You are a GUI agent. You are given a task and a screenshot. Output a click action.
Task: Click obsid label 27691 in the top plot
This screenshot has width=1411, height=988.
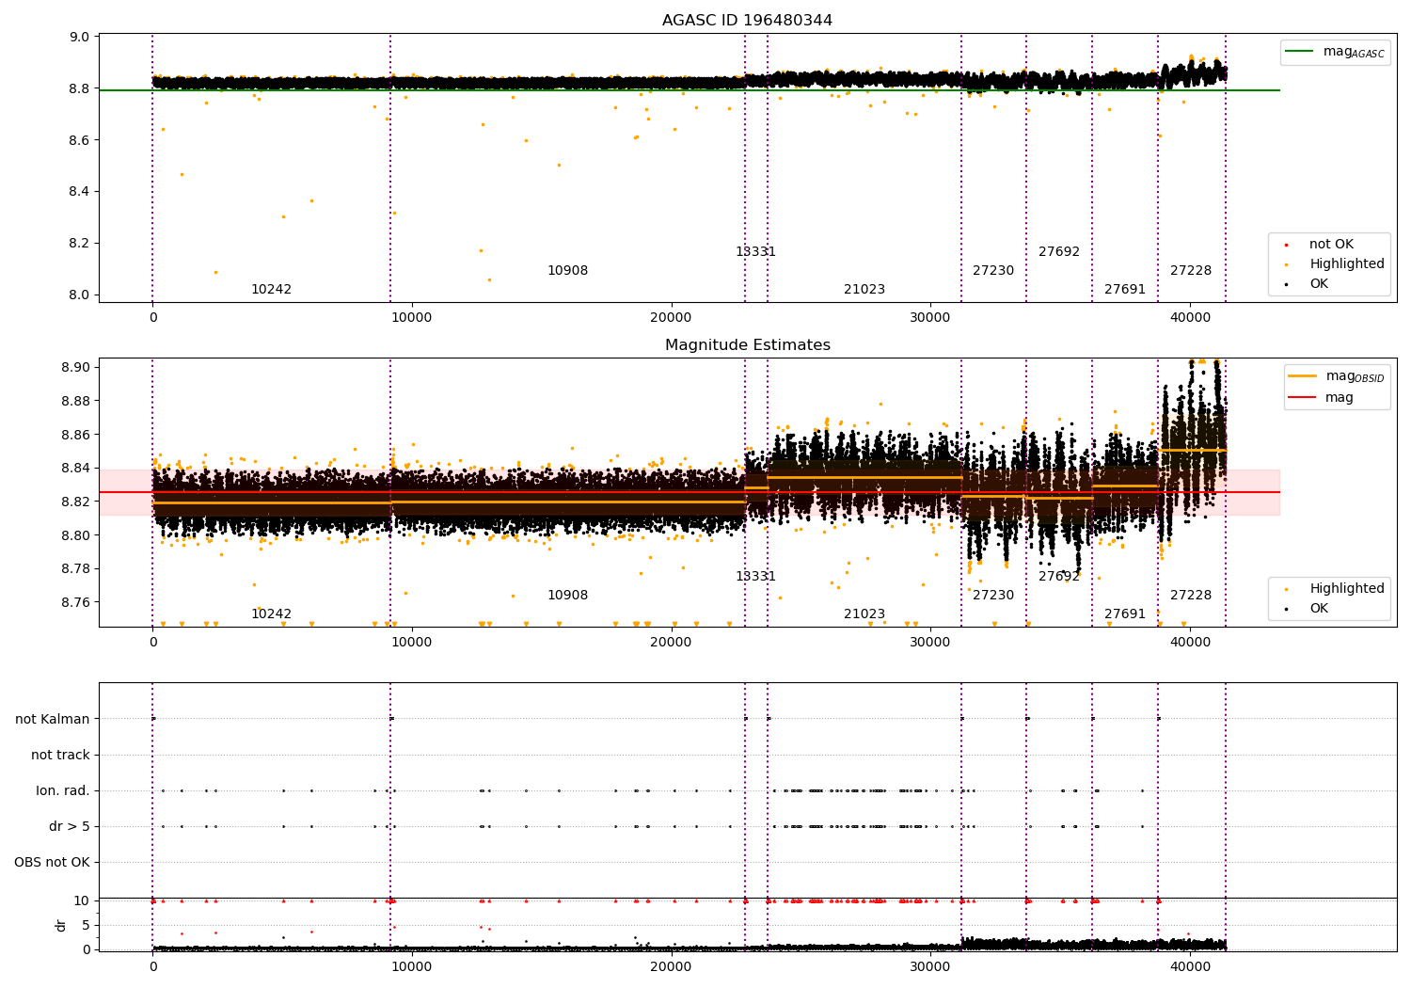point(1125,290)
